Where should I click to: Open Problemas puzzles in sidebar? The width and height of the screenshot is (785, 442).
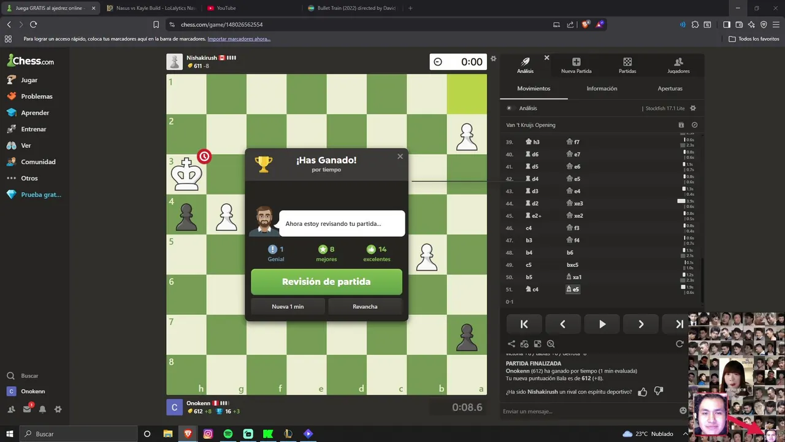click(x=30, y=96)
